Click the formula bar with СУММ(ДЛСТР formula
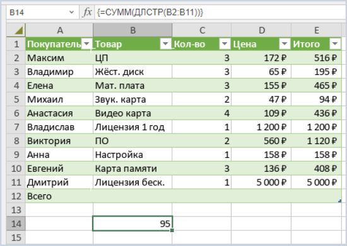The height and width of the screenshot is (246, 347). [220, 12]
